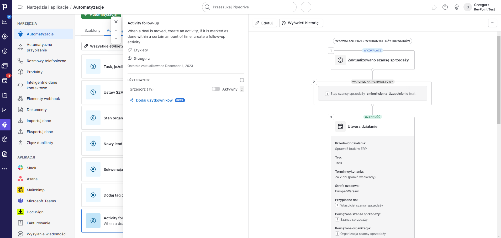Click the Edytuj button
The height and width of the screenshot is (238, 501).
point(265,23)
